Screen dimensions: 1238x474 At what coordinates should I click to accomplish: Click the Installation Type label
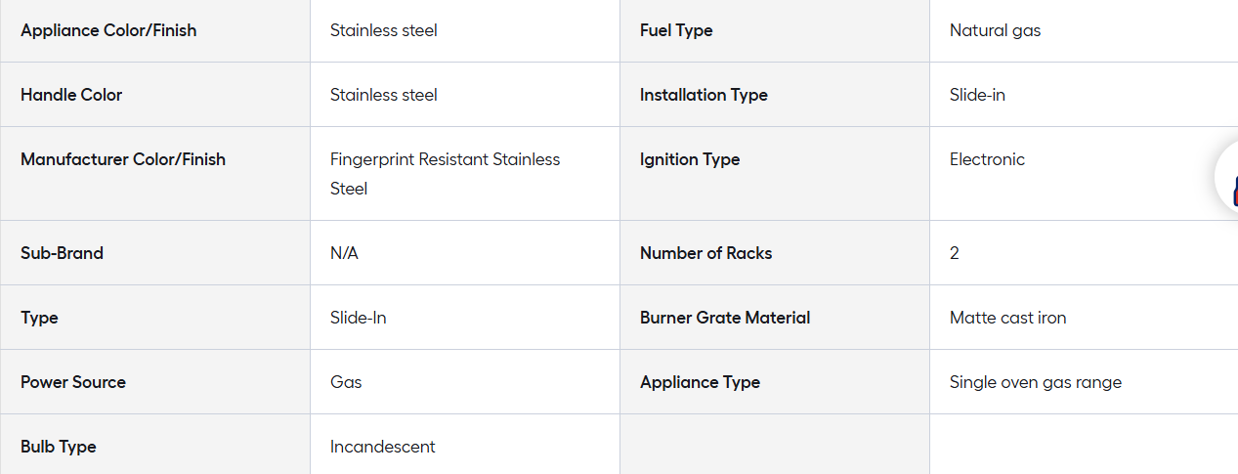coord(704,95)
